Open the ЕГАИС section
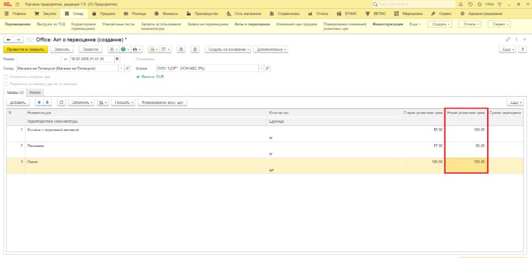Viewport: 532px width, 258px height. click(x=347, y=14)
